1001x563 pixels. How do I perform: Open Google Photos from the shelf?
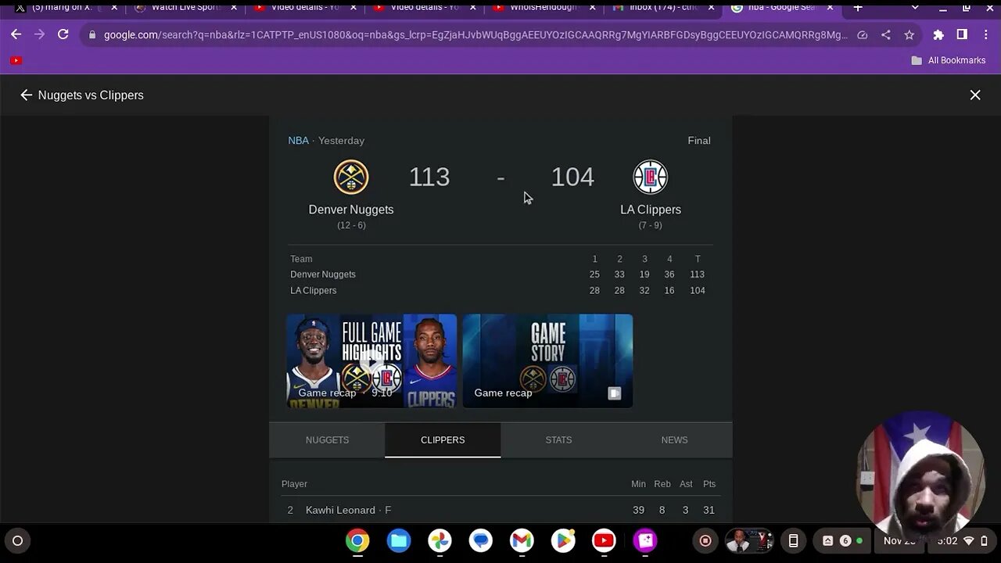[440, 540]
